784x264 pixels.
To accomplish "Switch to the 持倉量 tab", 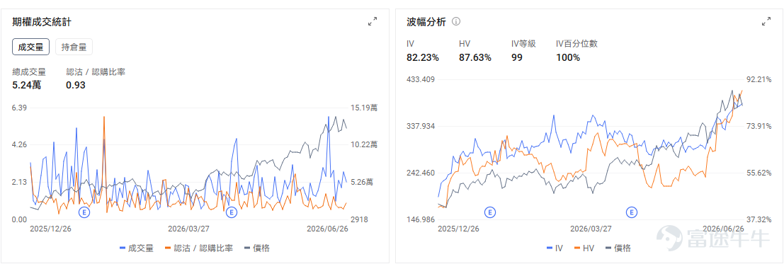I will pyautogui.click(x=74, y=47).
